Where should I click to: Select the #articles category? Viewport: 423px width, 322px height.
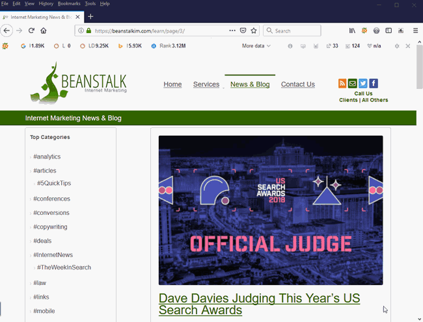point(45,171)
